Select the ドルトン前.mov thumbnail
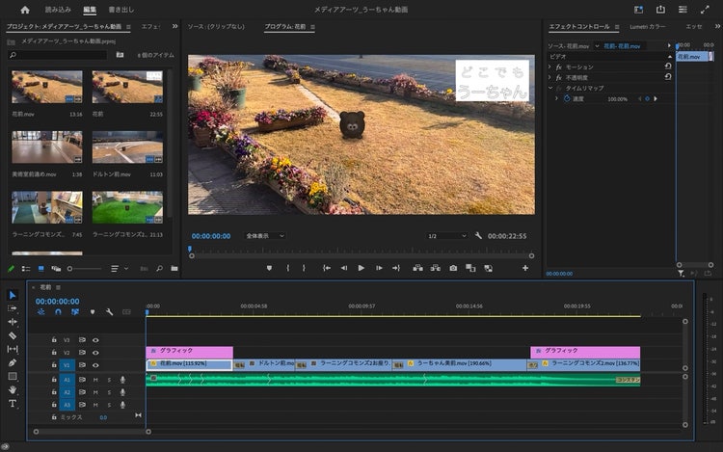 tap(127, 147)
